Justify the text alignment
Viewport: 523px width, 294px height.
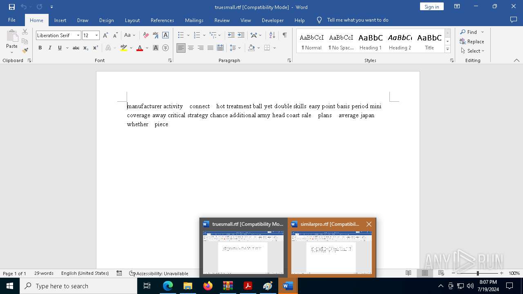210,48
